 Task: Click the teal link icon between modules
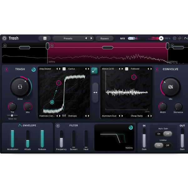click(x=94, y=71)
